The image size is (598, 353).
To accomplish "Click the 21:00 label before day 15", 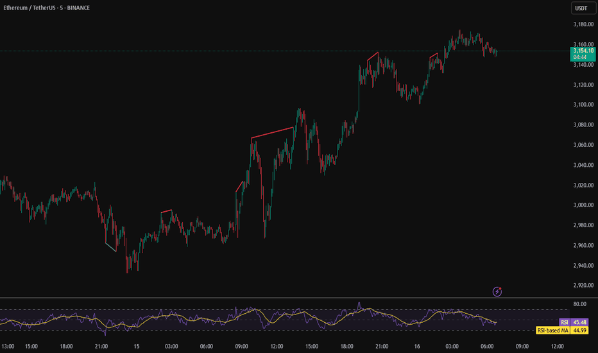I will (101, 347).
